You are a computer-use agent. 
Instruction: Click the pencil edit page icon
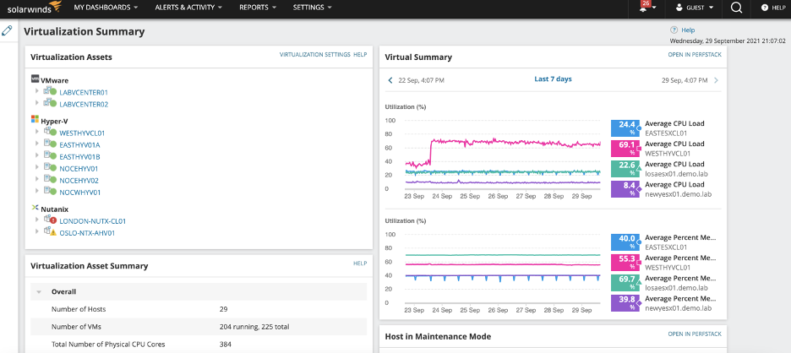(x=7, y=30)
